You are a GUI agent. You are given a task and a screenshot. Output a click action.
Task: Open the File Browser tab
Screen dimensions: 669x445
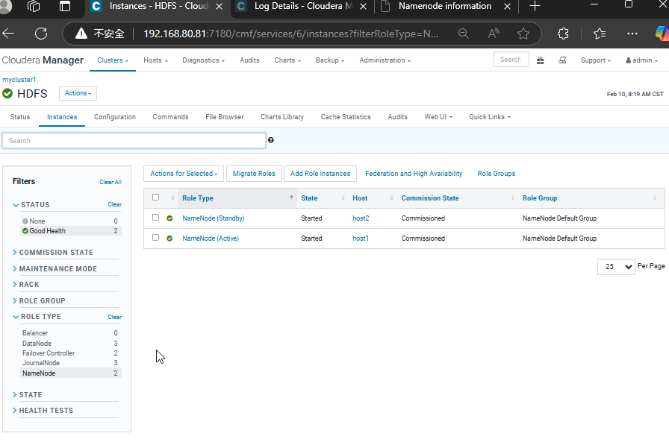click(225, 117)
